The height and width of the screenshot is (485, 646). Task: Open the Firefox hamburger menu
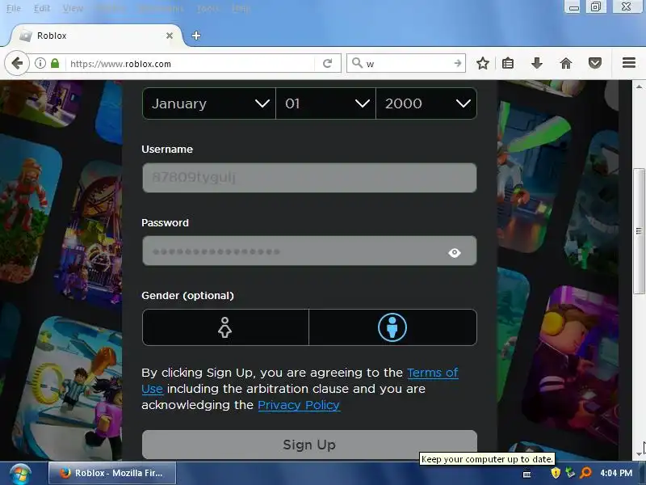coord(629,63)
